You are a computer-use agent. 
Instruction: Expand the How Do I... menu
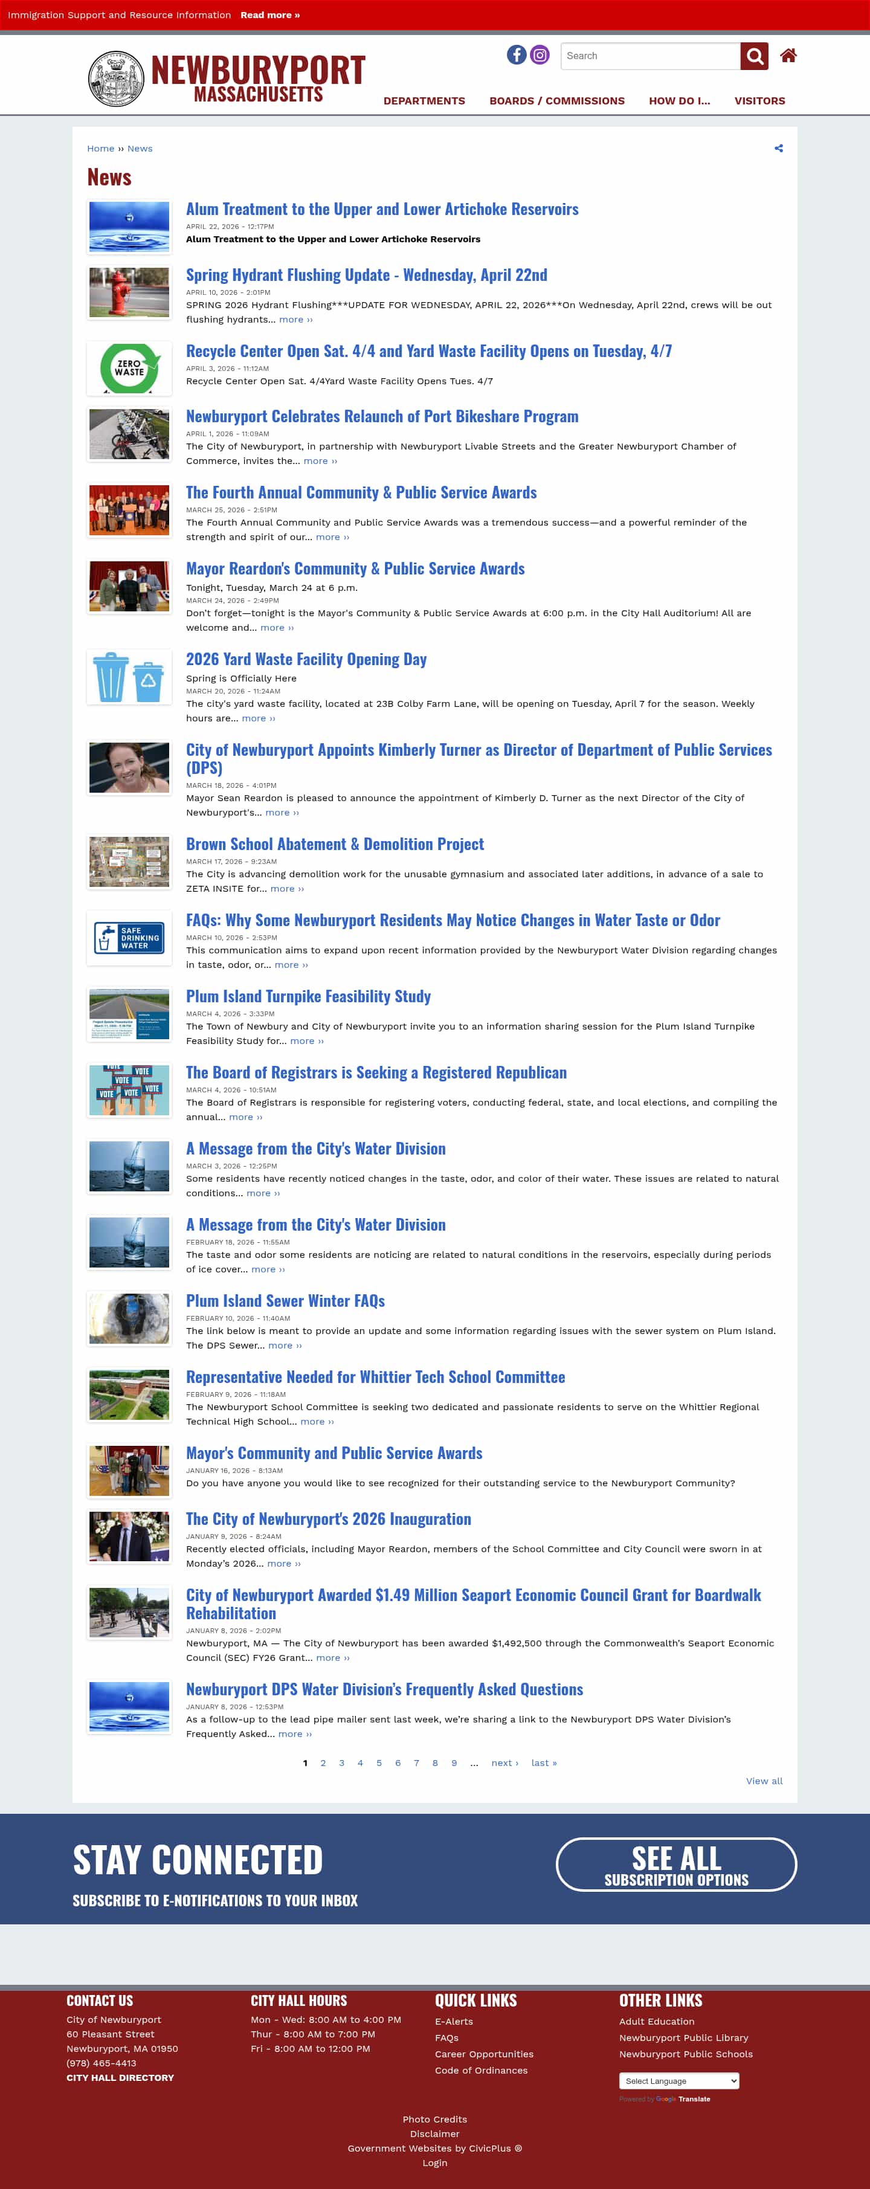click(x=679, y=101)
